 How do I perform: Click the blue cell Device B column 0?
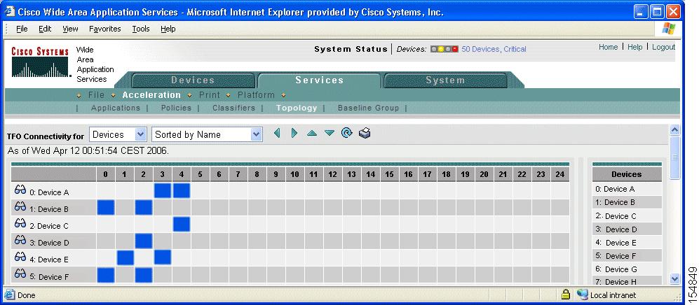click(x=106, y=208)
